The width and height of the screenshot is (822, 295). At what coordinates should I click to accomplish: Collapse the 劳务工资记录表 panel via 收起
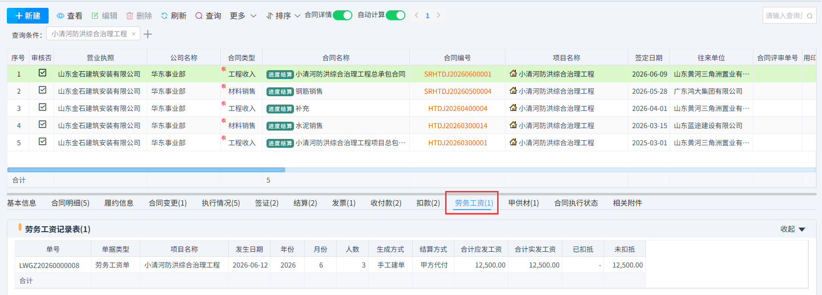coord(793,229)
